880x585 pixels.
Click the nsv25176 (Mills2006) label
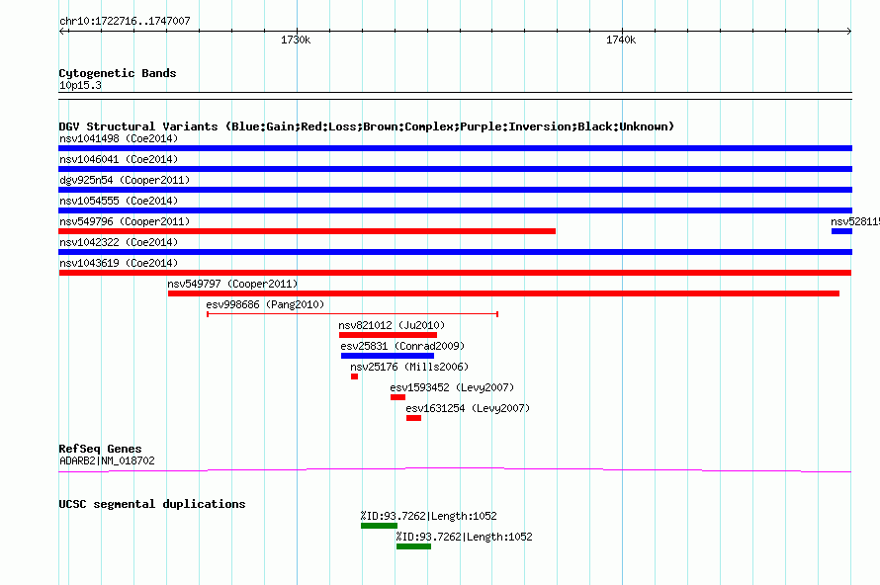(x=409, y=367)
